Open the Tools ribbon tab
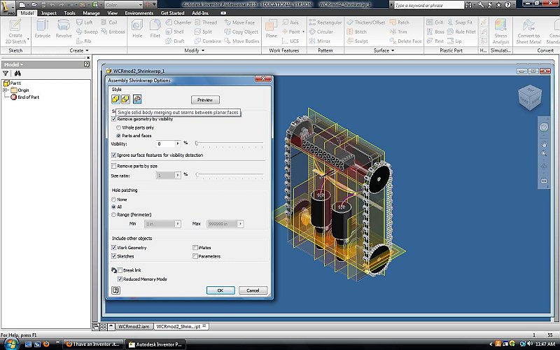Screen dimensions: 560x350 point(69,13)
